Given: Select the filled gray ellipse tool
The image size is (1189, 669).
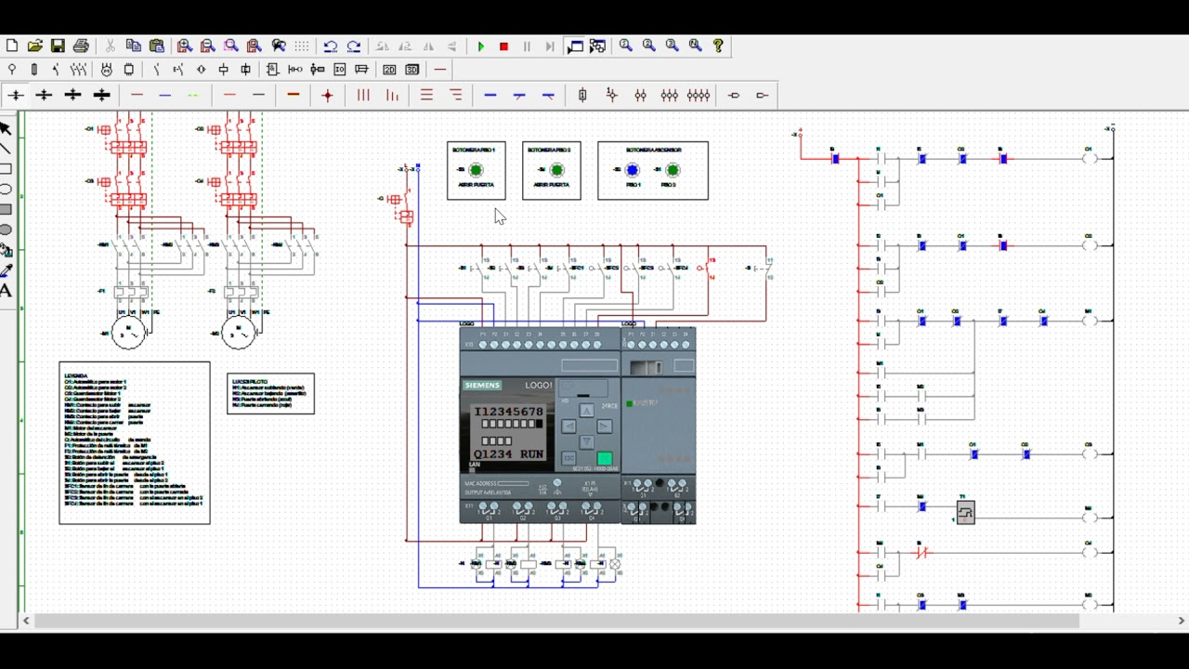Looking at the screenshot, I should click(6, 230).
